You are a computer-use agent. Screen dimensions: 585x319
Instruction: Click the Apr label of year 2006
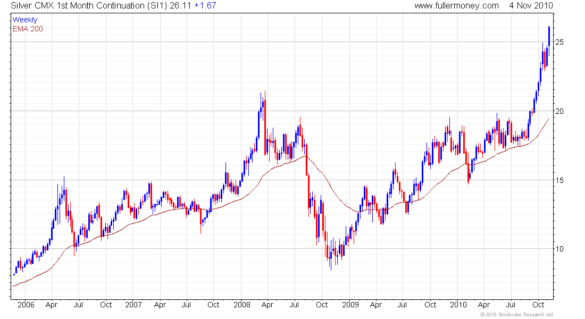pos(52,305)
